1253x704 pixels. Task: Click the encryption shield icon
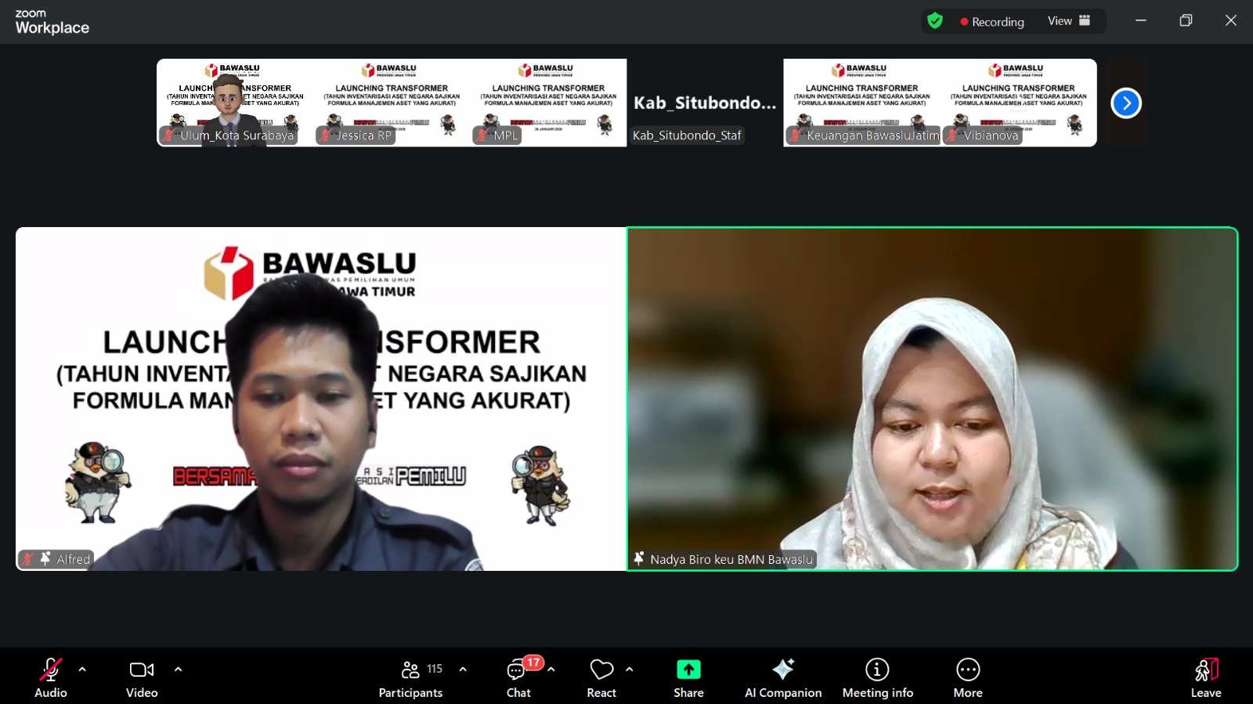click(935, 21)
